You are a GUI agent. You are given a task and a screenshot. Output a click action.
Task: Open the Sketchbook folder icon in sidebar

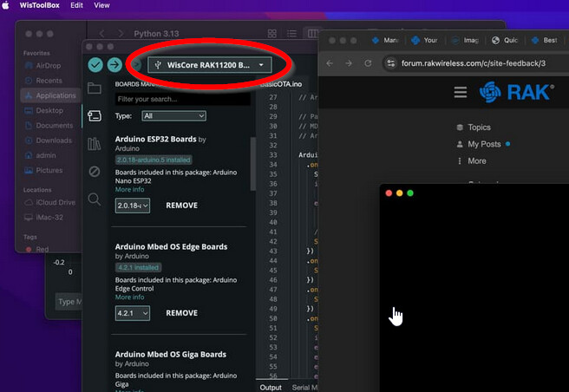[95, 88]
